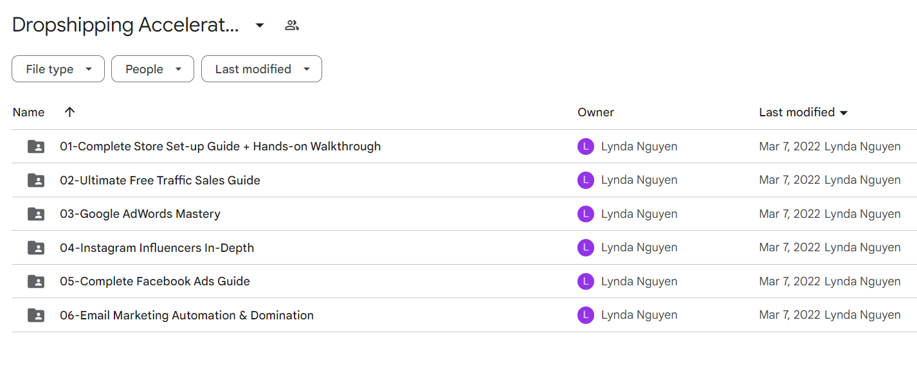Viewport: 917px width, 365px height.
Task: Select the 04-Instagram Influencers folder icon
Action: coord(36,247)
